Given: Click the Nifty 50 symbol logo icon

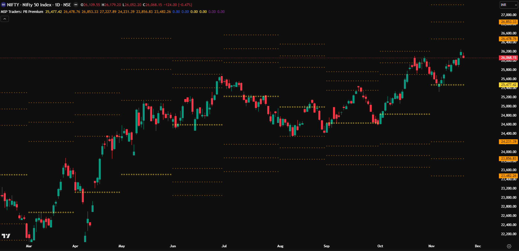Looking at the screenshot, I should tap(3, 5).
